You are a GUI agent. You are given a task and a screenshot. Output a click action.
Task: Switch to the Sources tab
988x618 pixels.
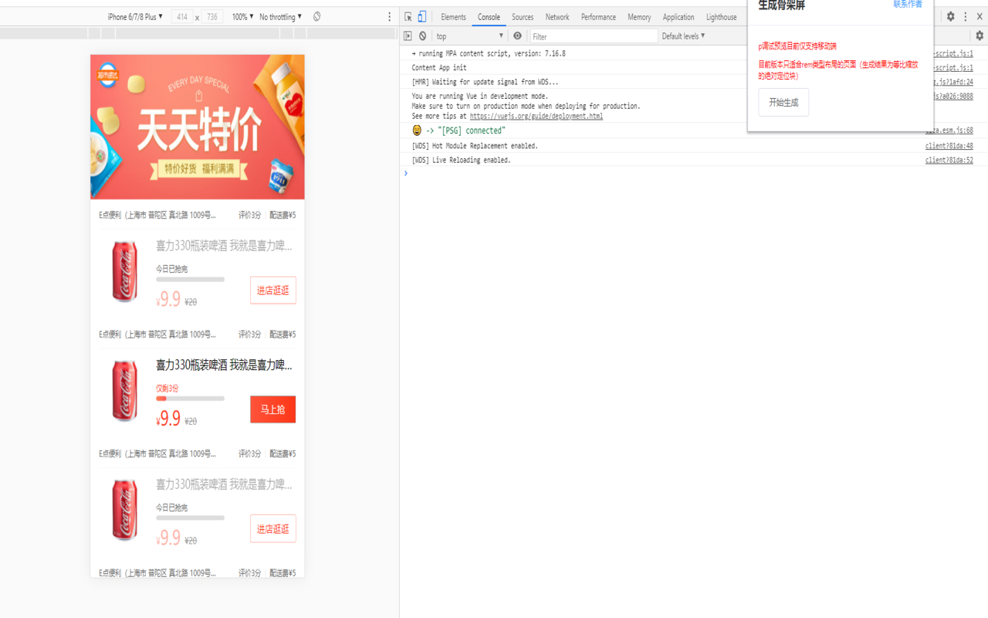[523, 17]
